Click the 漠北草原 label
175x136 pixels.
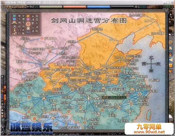[x=97, y=29]
